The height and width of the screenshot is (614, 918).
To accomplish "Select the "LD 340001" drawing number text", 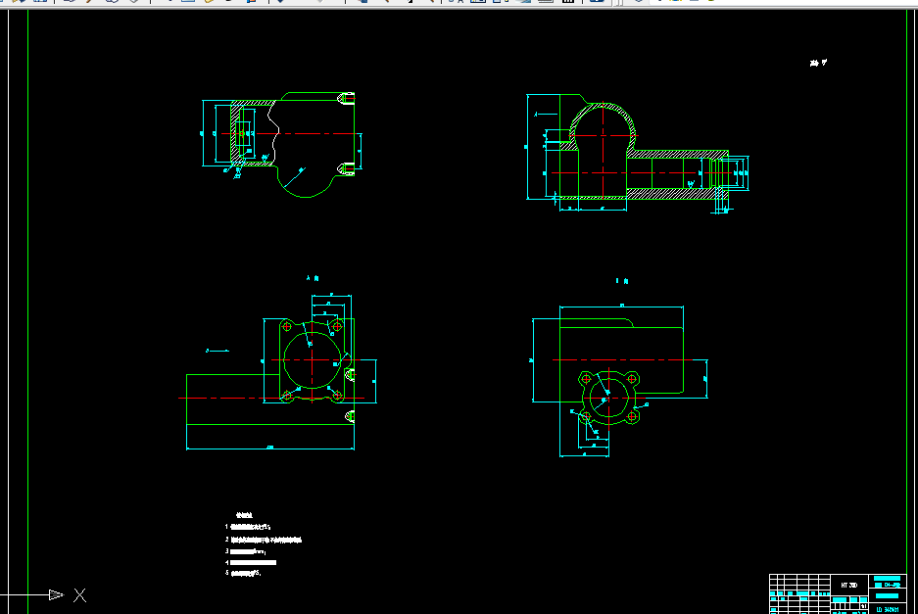I will click(x=888, y=609).
